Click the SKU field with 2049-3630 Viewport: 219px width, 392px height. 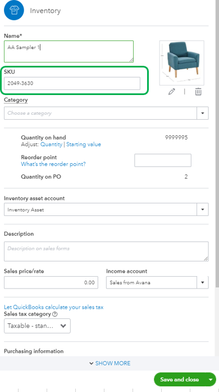72,83
